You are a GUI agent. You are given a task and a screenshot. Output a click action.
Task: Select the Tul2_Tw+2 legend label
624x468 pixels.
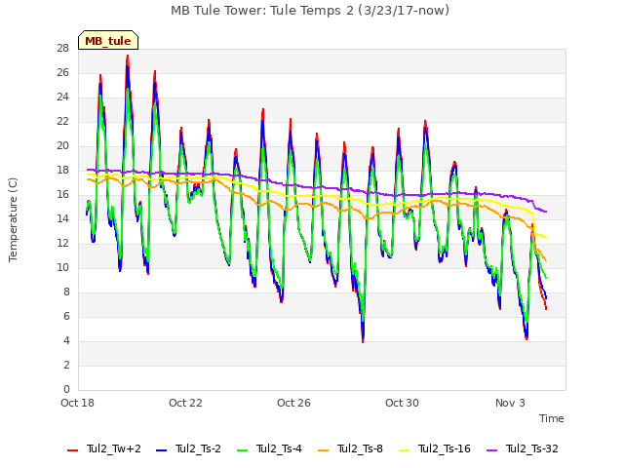(114, 448)
